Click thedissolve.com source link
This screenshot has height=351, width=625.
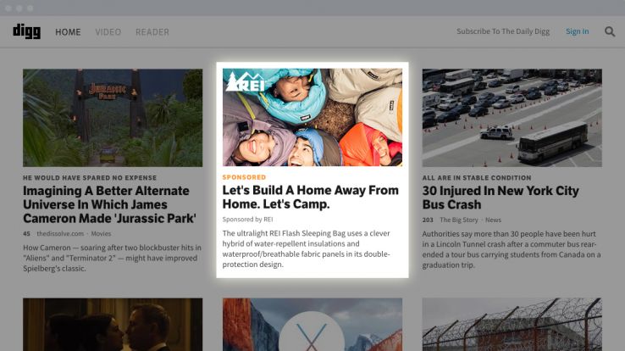click(60, 234)
